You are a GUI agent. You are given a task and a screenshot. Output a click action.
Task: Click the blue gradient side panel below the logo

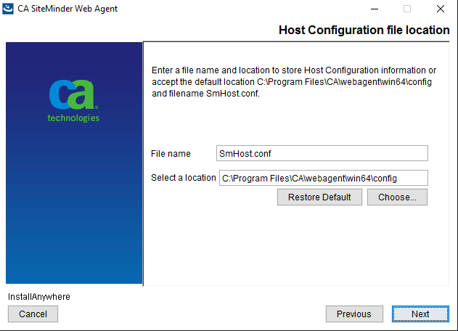(x=73, y=211)
